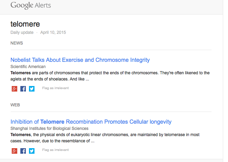Click the WEB section heading

click(15, 105)
